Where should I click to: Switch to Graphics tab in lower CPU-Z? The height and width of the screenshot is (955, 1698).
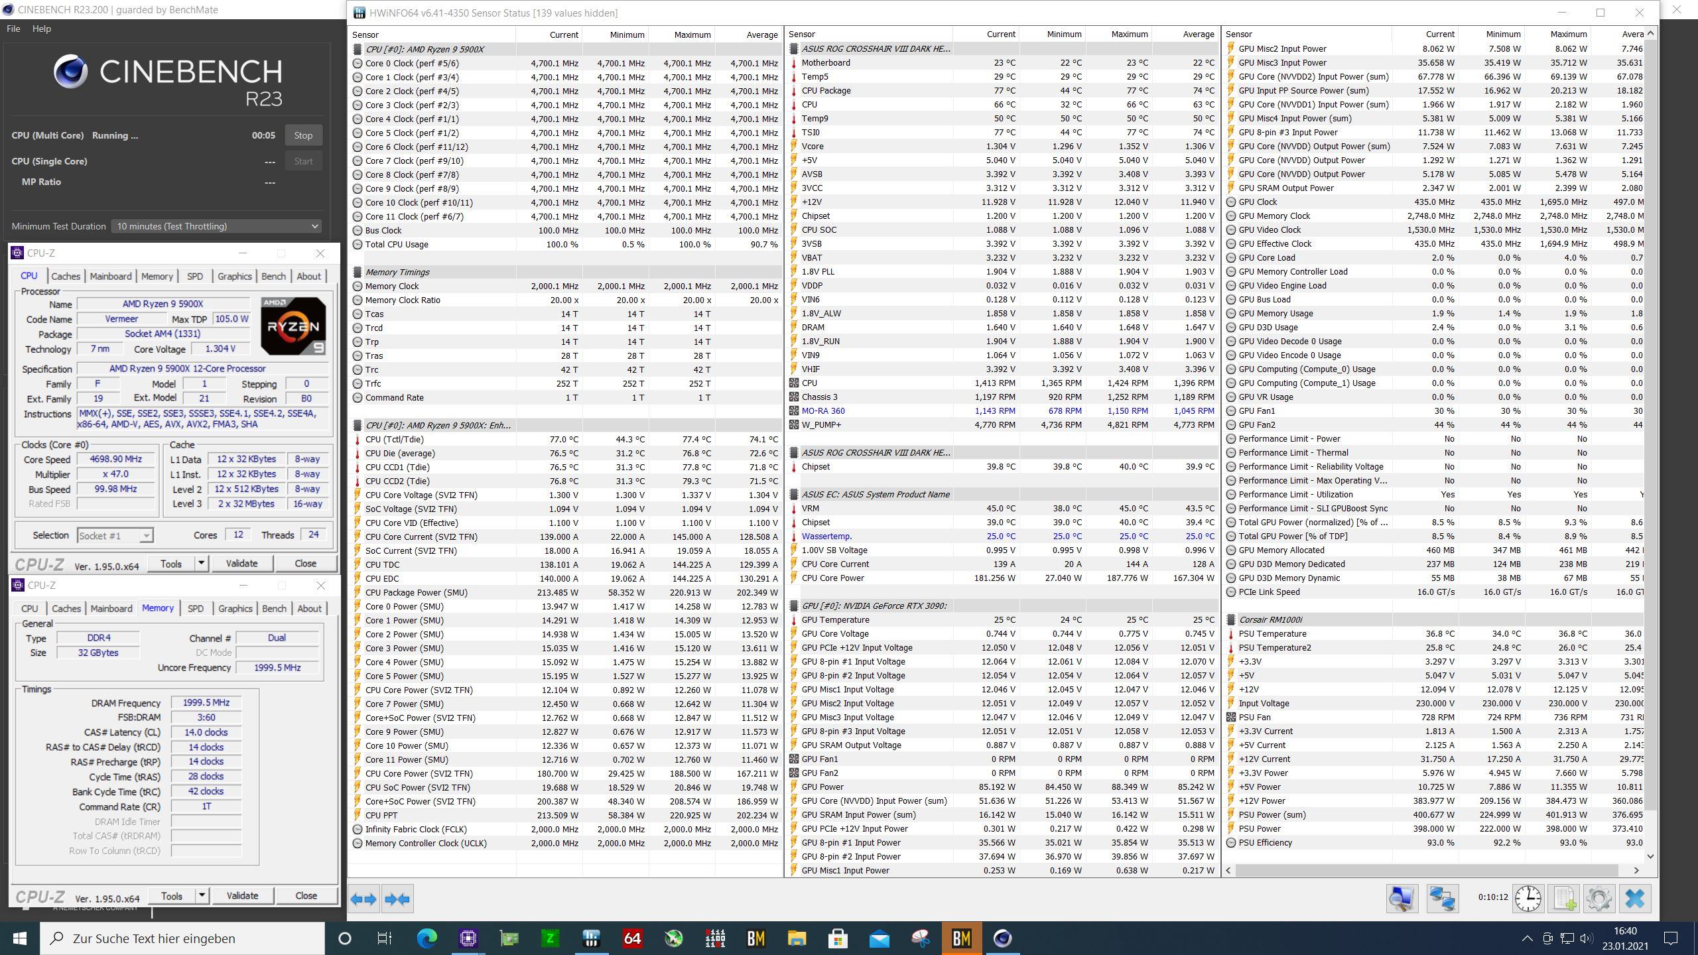tap(235, 608)
